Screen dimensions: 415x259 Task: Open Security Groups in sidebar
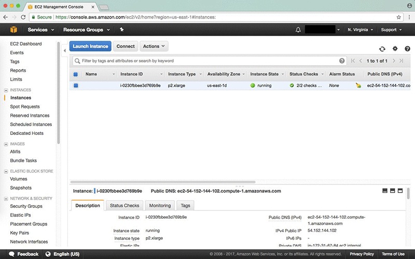point(26,206)
